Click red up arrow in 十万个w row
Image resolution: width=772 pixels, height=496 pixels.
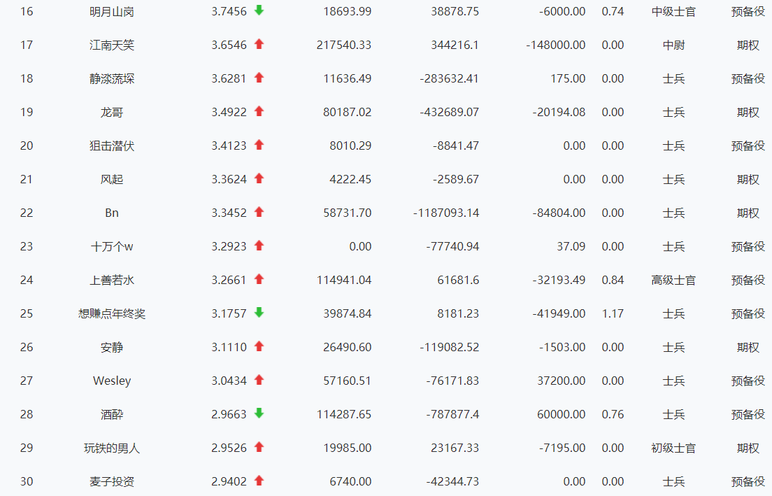[x=259, y=246]
